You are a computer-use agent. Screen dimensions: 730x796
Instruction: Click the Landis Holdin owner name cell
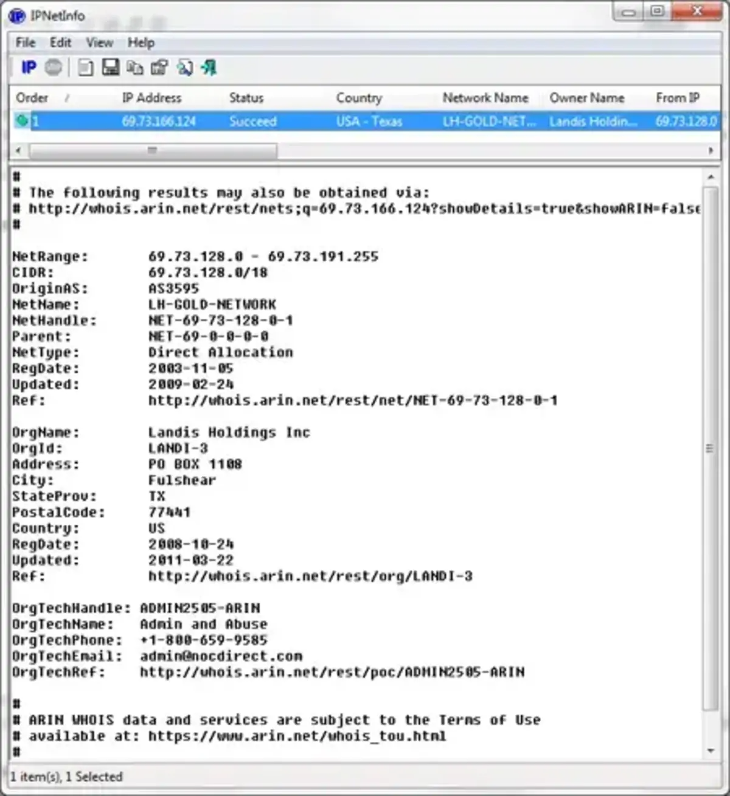click(x=593, y=122)
